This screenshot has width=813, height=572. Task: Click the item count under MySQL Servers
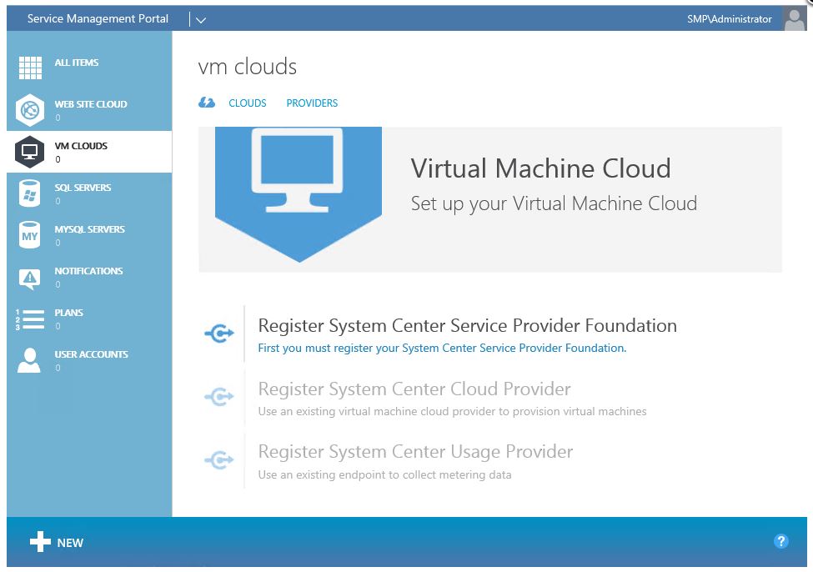58,243
